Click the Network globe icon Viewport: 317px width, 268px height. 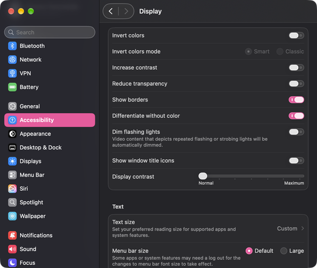coord(12,60)
